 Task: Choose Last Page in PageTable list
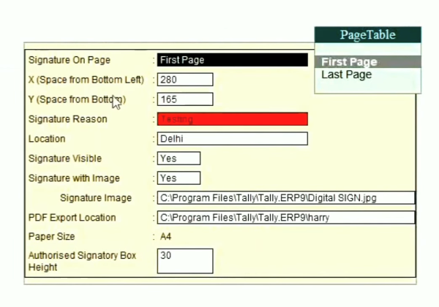[x=347, y=75]
